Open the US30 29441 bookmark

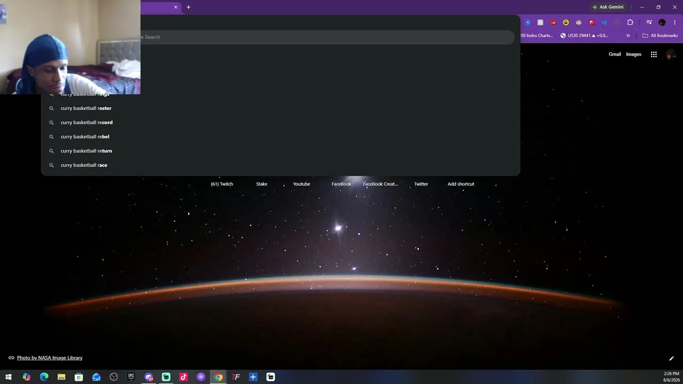[x=584, y=36]
